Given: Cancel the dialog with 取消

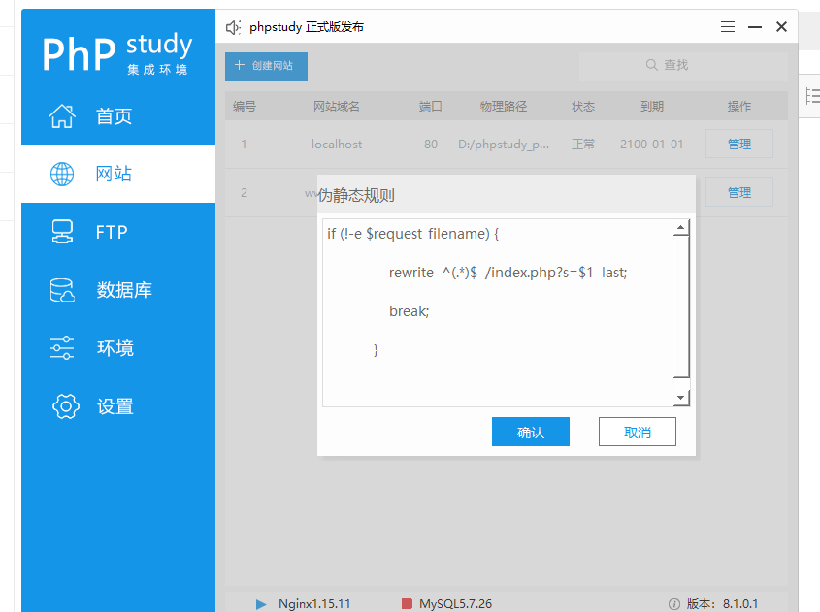Looking at the screenshot, I should 637,432.
